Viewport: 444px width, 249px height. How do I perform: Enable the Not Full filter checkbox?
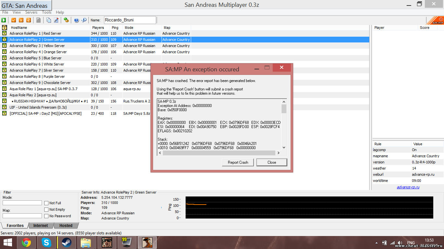pos(46,203)
